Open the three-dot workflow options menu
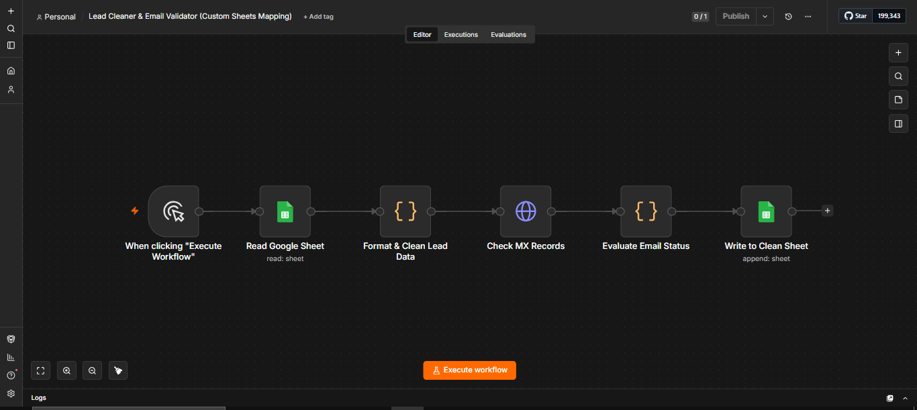Viewport: 917px width, 410px height. pyautogui.click(x=808, y=16)
